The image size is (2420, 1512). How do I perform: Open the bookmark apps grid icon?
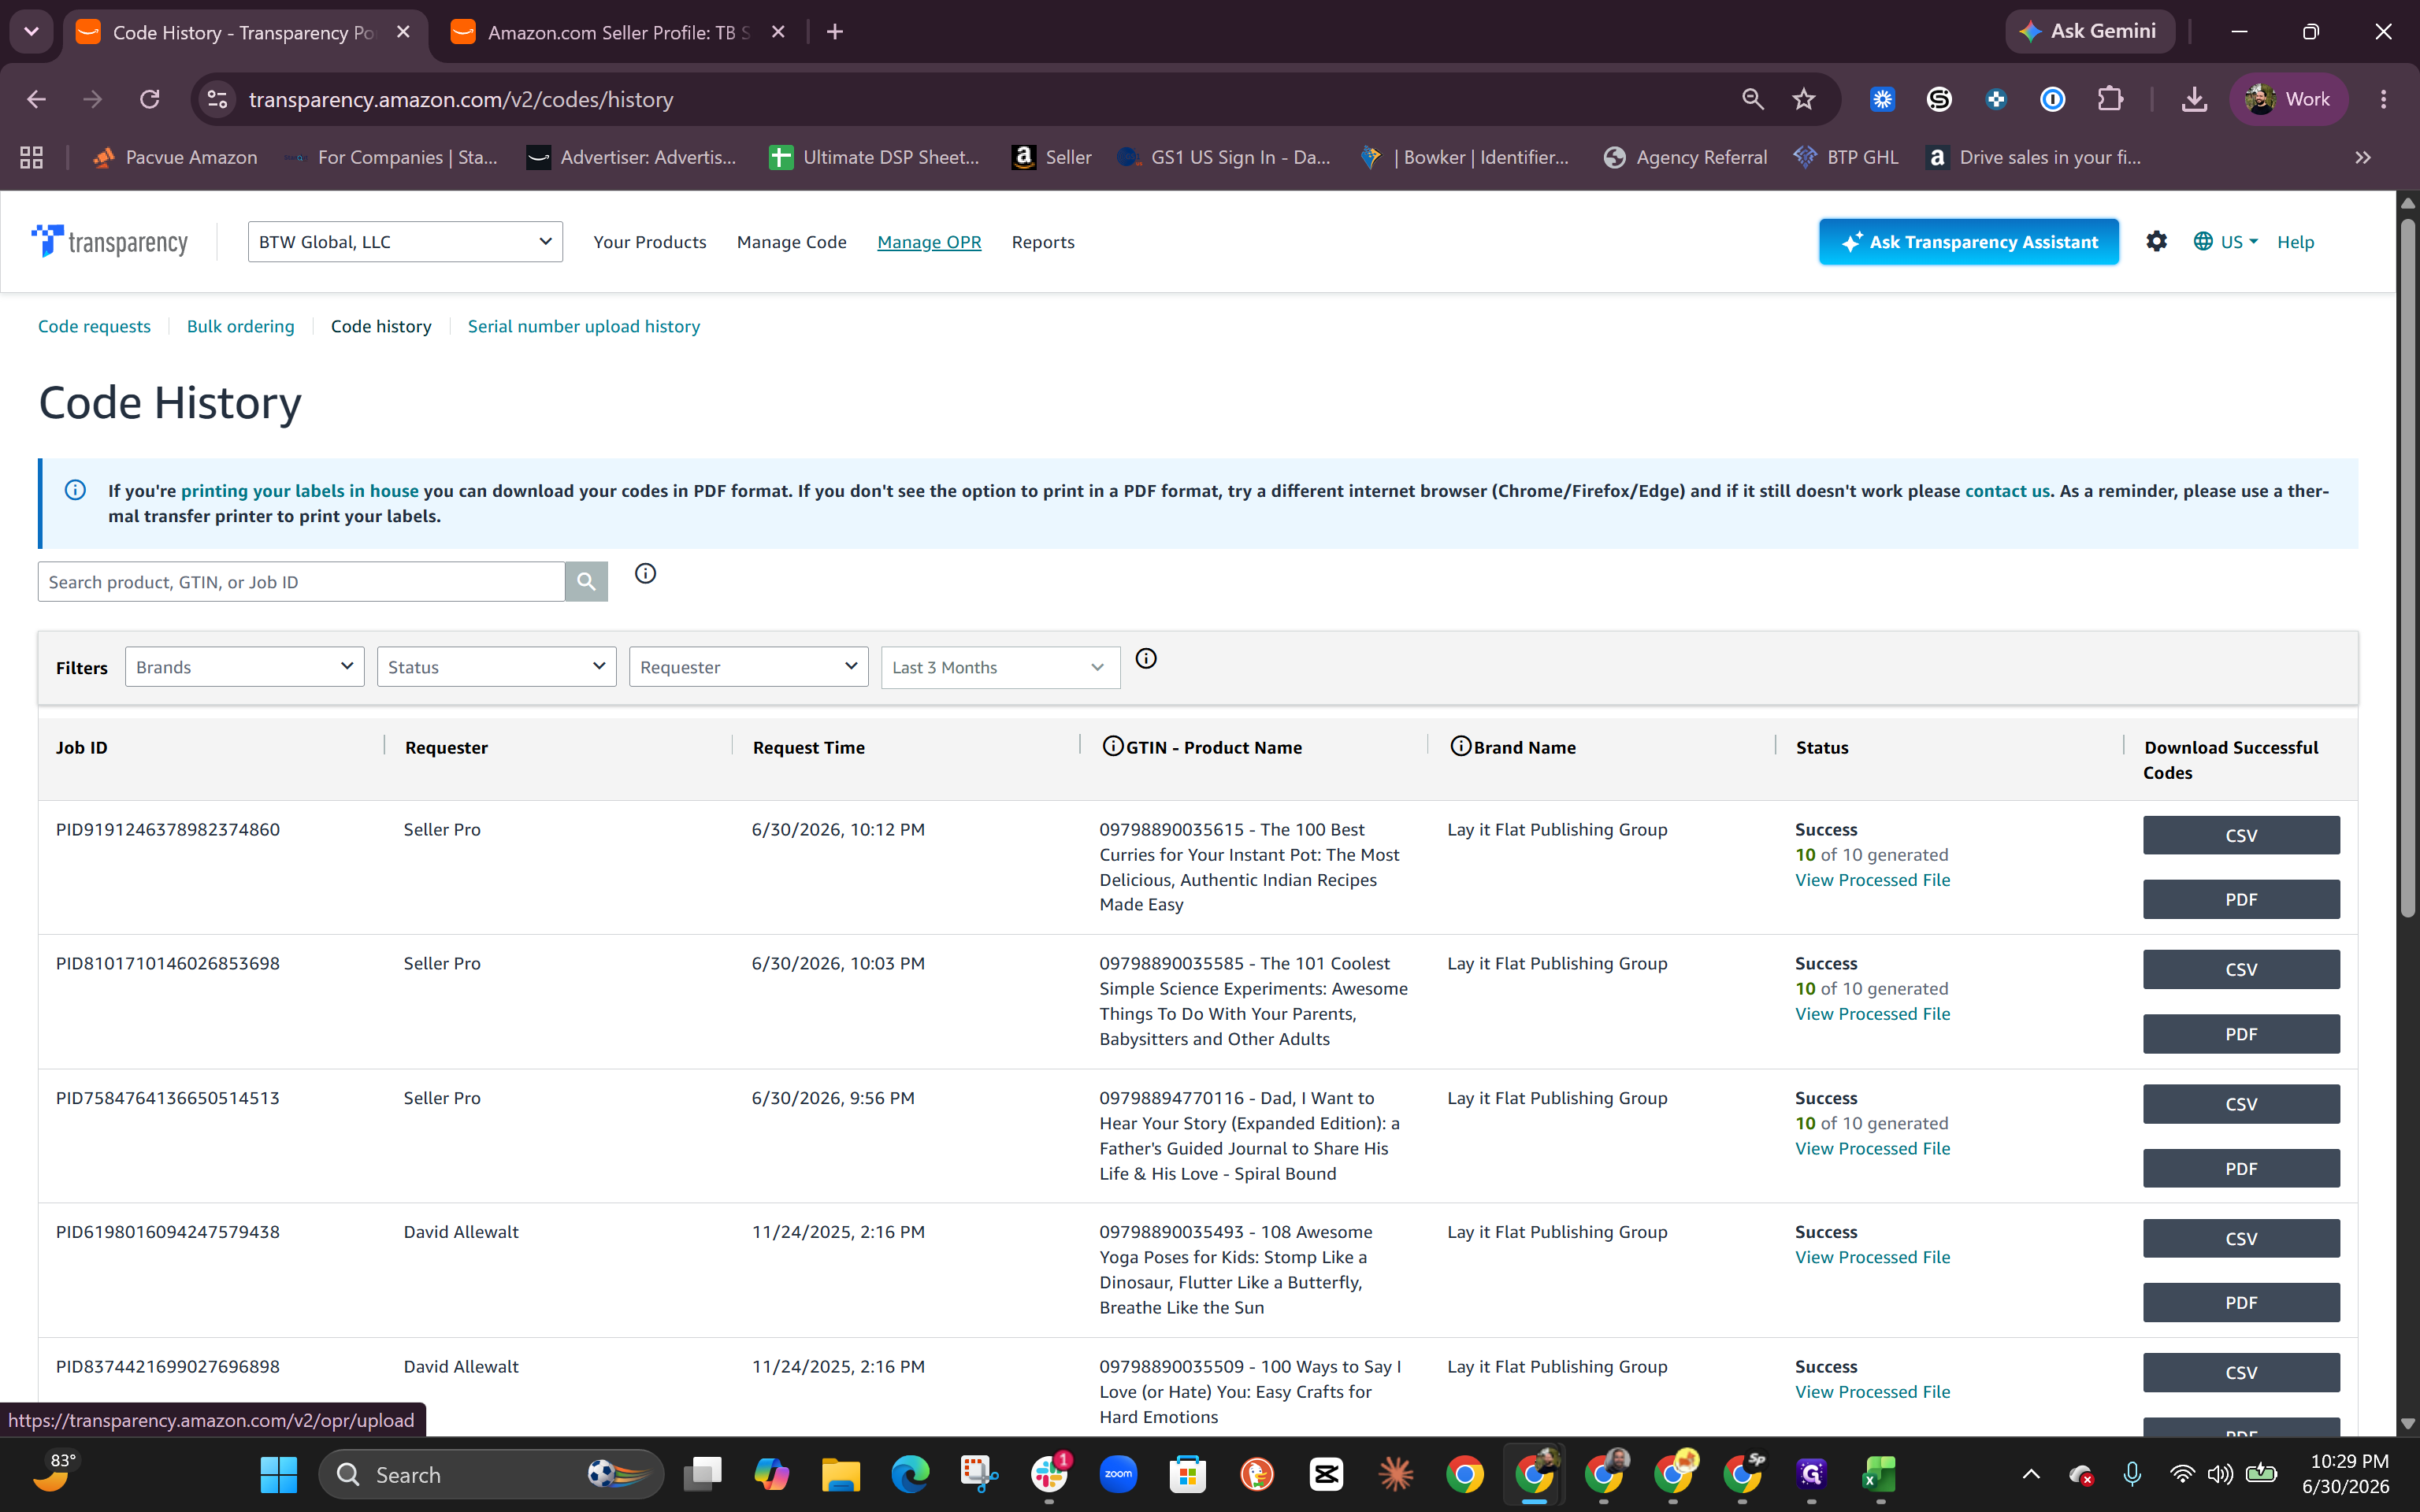(x=31, y=157)
